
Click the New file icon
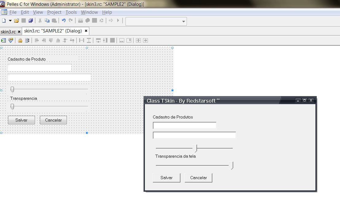click(x=4, y=21)
